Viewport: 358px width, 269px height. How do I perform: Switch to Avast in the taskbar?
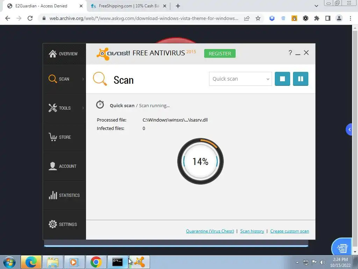(140, 262)
